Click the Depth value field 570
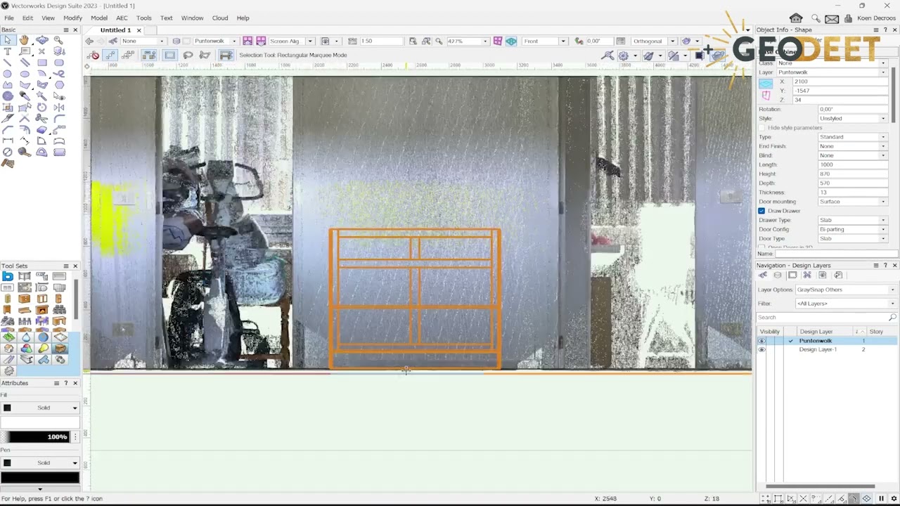This screenshot has width=900, height=506. click(853, 183)
